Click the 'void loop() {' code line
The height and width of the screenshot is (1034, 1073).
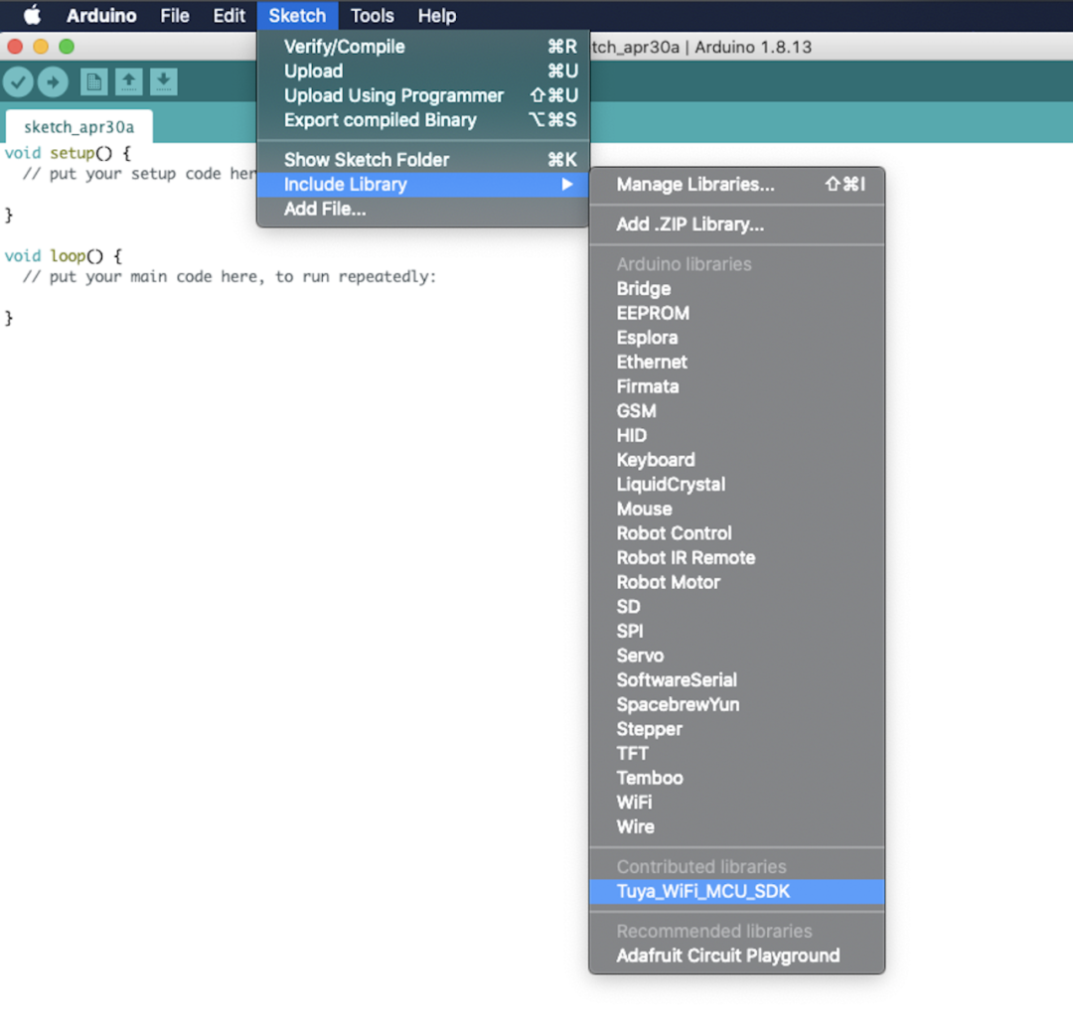tap(63, 256)
